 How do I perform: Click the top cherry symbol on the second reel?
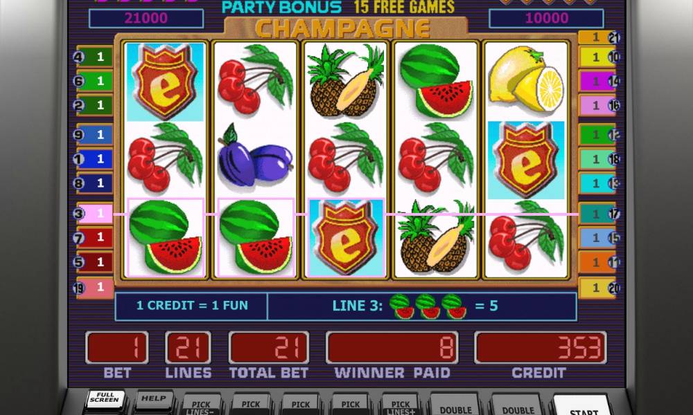pyautogui.click(x=255, y=80)
